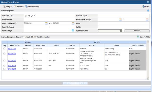Image resolution: width=152 pixels, height=92 pixels.
Task: Expand the İşlem Durumu dropdown
Action: click(121, 31)
